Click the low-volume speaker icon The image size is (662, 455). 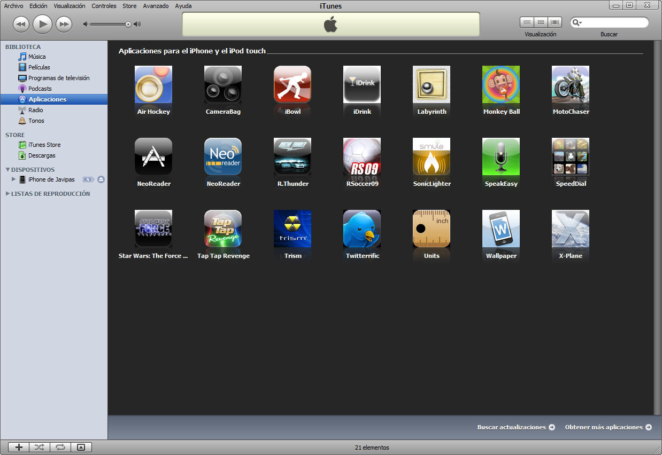point(86,24)
